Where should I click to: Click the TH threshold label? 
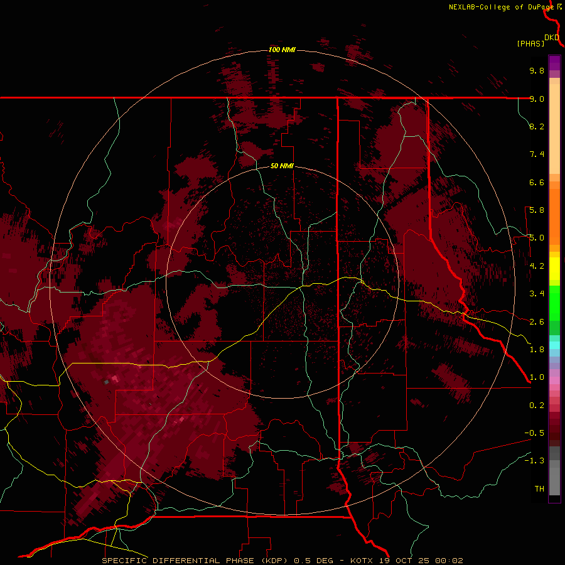539,489
